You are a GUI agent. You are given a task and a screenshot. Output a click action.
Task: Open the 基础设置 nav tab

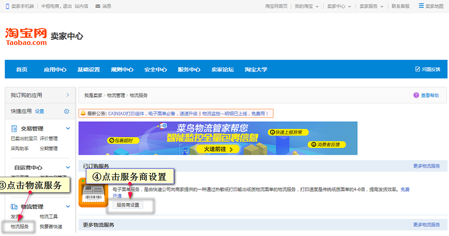88,69
